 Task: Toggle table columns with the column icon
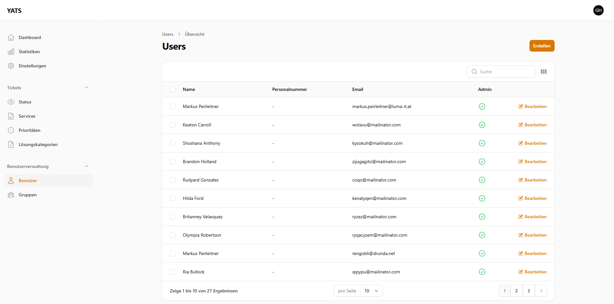coord(544,72)
